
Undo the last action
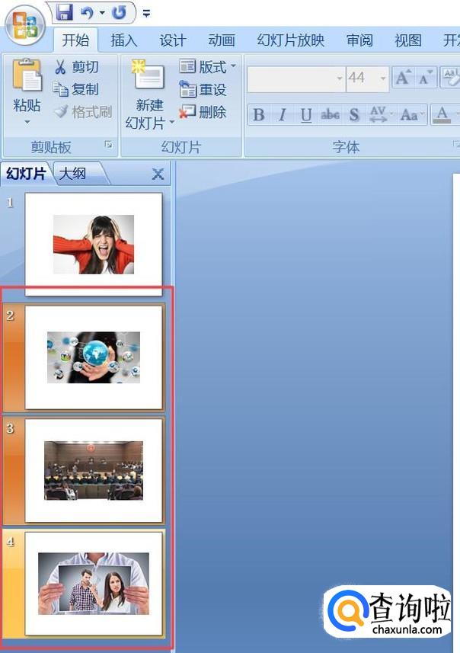click(88, 13)
